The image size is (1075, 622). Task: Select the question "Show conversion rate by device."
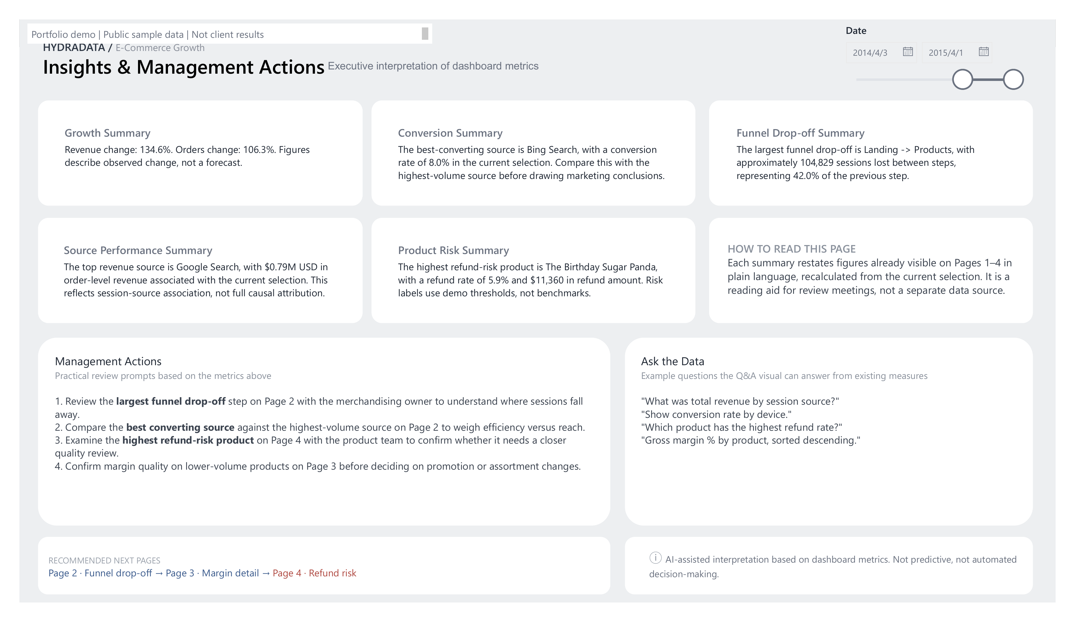click(716, 414)
